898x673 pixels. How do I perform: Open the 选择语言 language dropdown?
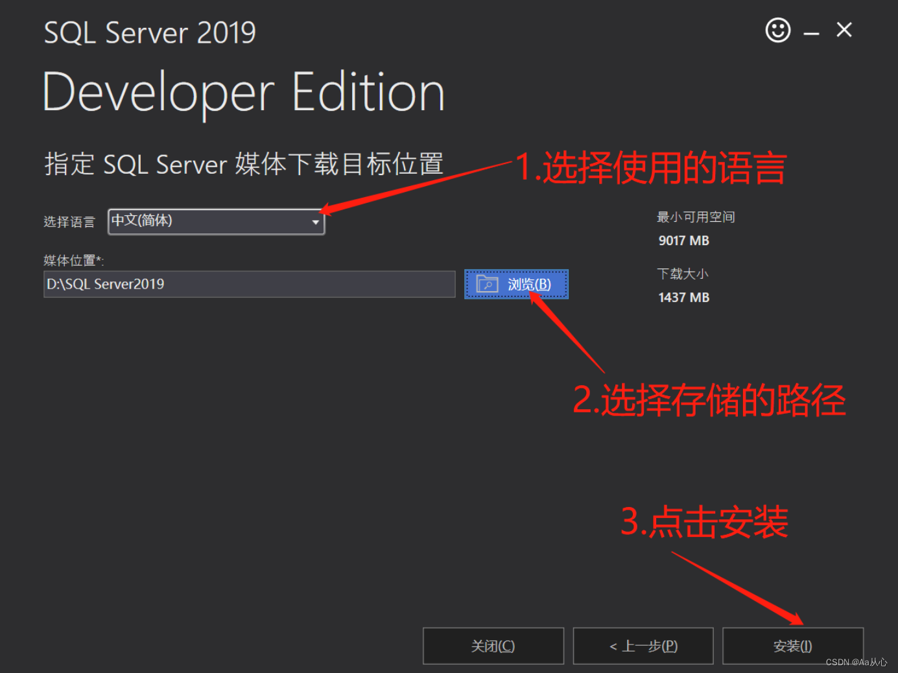coord(217,222)
